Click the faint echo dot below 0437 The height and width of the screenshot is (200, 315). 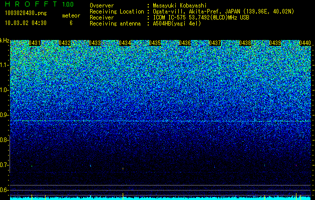(214, 167)
